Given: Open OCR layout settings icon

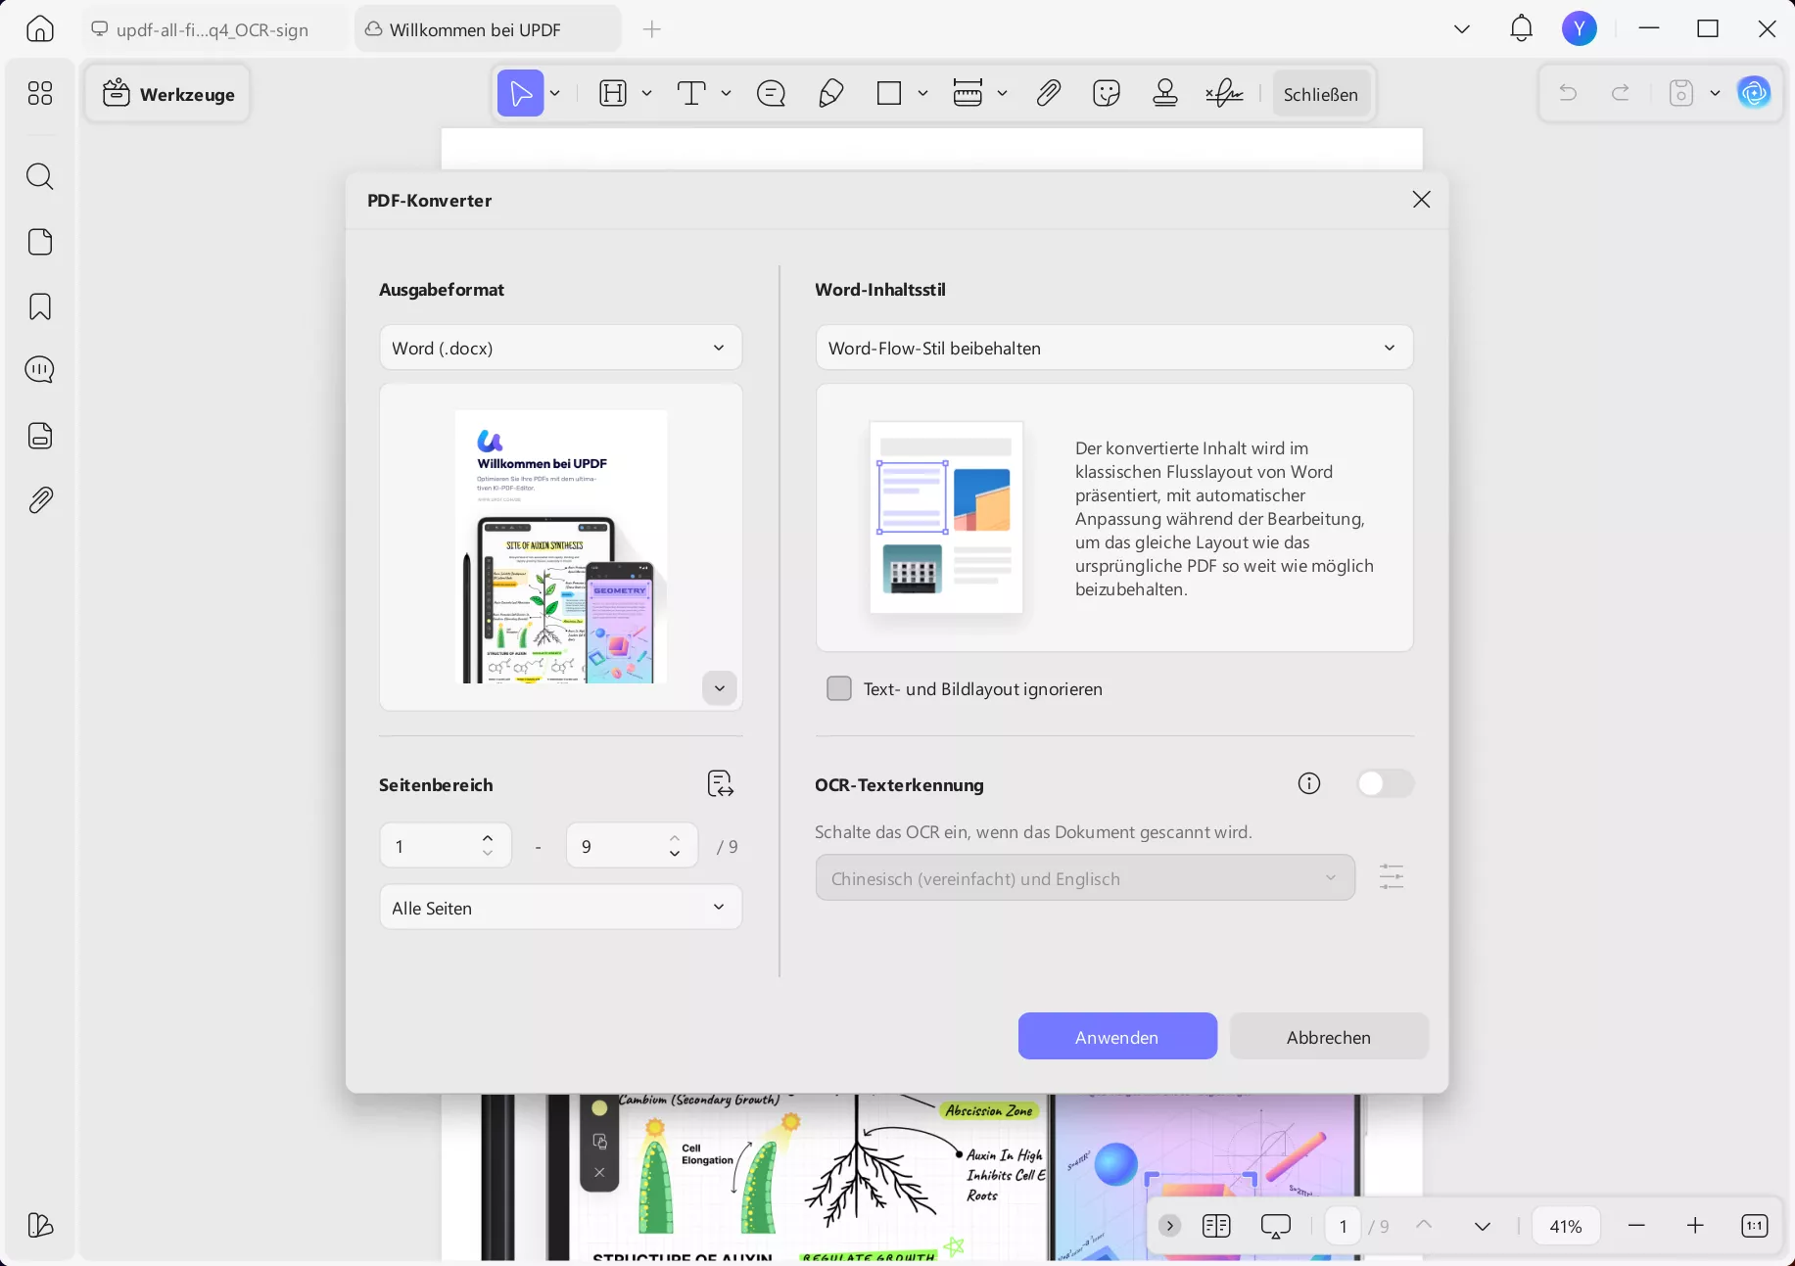Looking at the screenshot, I should click(1392, 877).
